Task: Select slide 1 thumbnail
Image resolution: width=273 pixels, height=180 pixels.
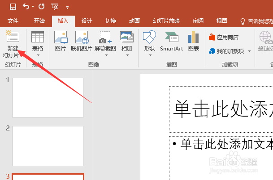Action: 48,98
